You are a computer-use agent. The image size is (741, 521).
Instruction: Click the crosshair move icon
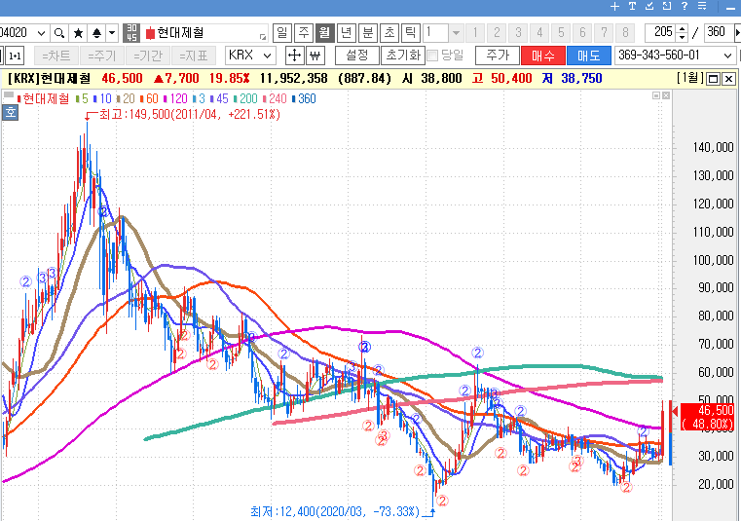click(x=294, y=56)
